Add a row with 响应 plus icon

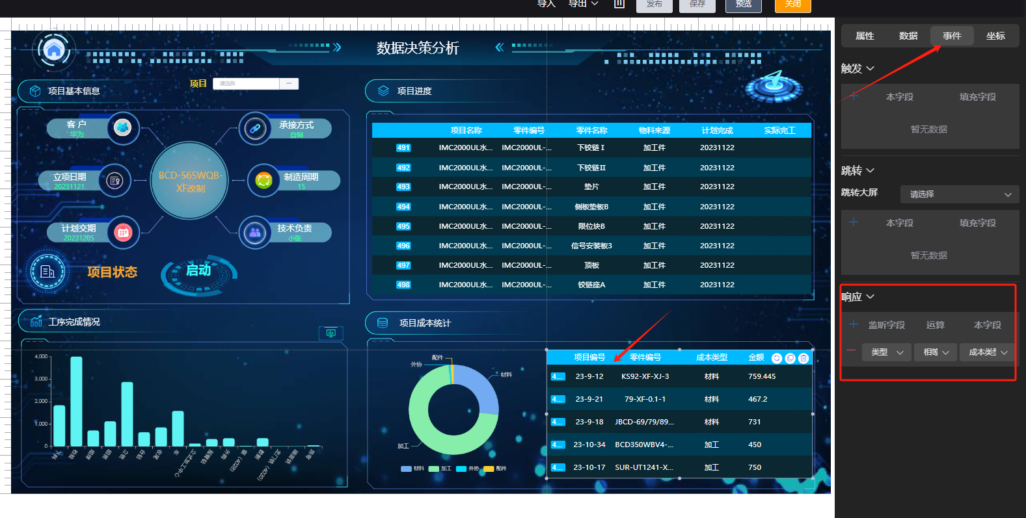coord(854,324)
